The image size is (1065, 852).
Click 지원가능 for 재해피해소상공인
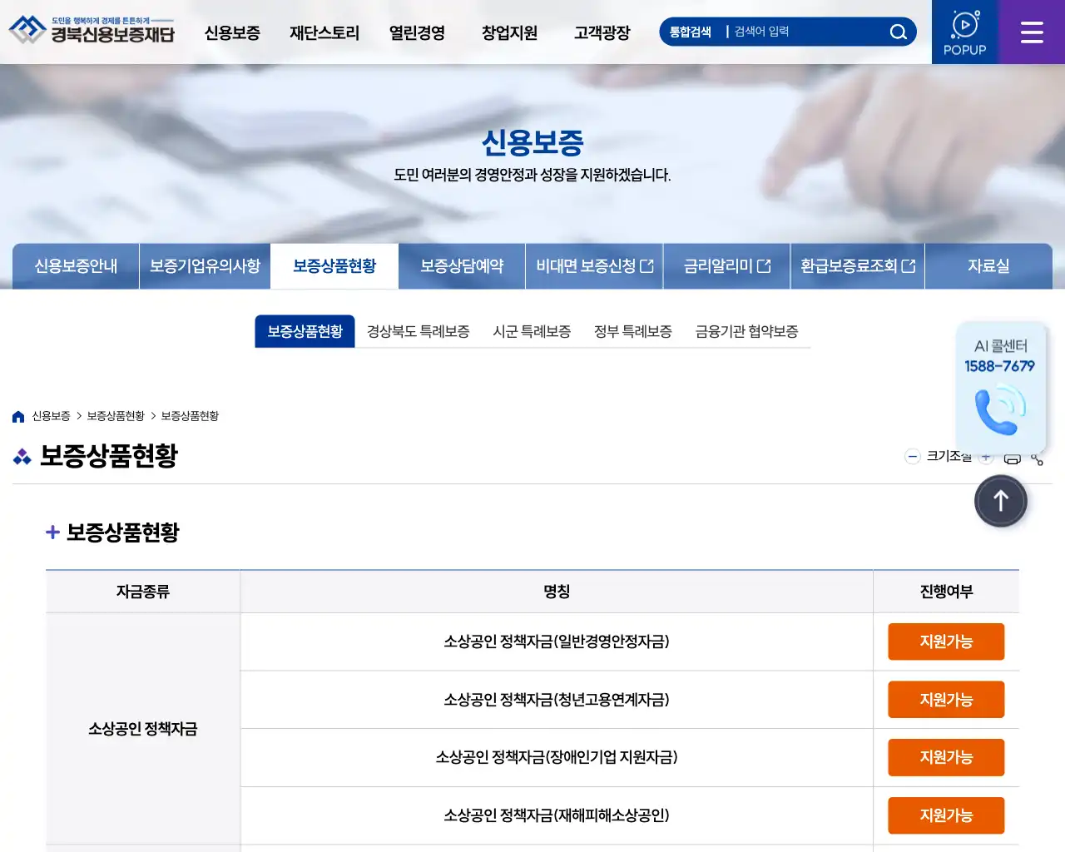tap(946, 815)
